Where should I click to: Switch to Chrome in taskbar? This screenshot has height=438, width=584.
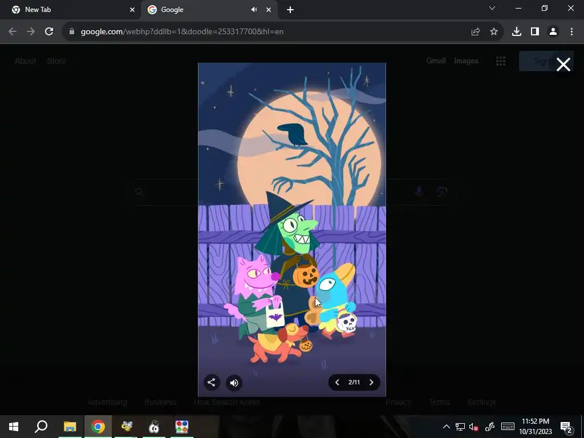tap(98, 427)
